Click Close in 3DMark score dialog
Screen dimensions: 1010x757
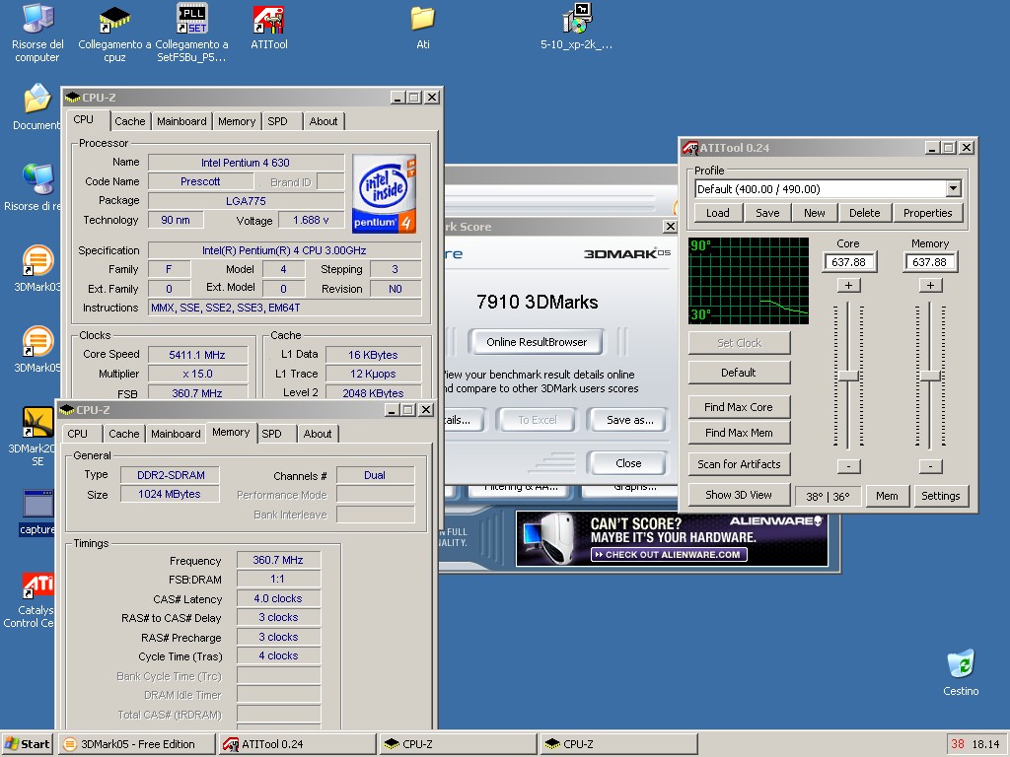click(x=628, y=463)
